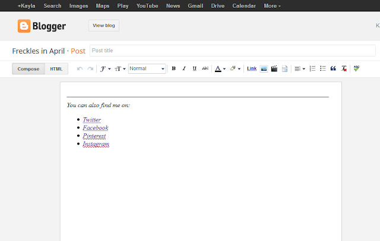Screen dimensions: 380x241
Task: Insert an image using the picture icon
Action: [264, 69]
